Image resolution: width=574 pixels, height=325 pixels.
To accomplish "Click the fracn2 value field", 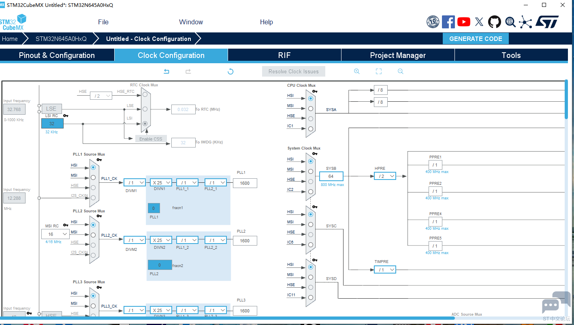I will (x=160, y=265).
